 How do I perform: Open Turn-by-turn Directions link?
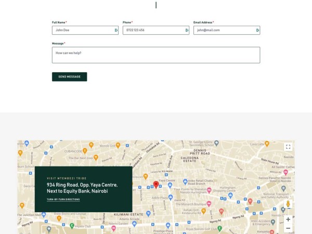63,199
